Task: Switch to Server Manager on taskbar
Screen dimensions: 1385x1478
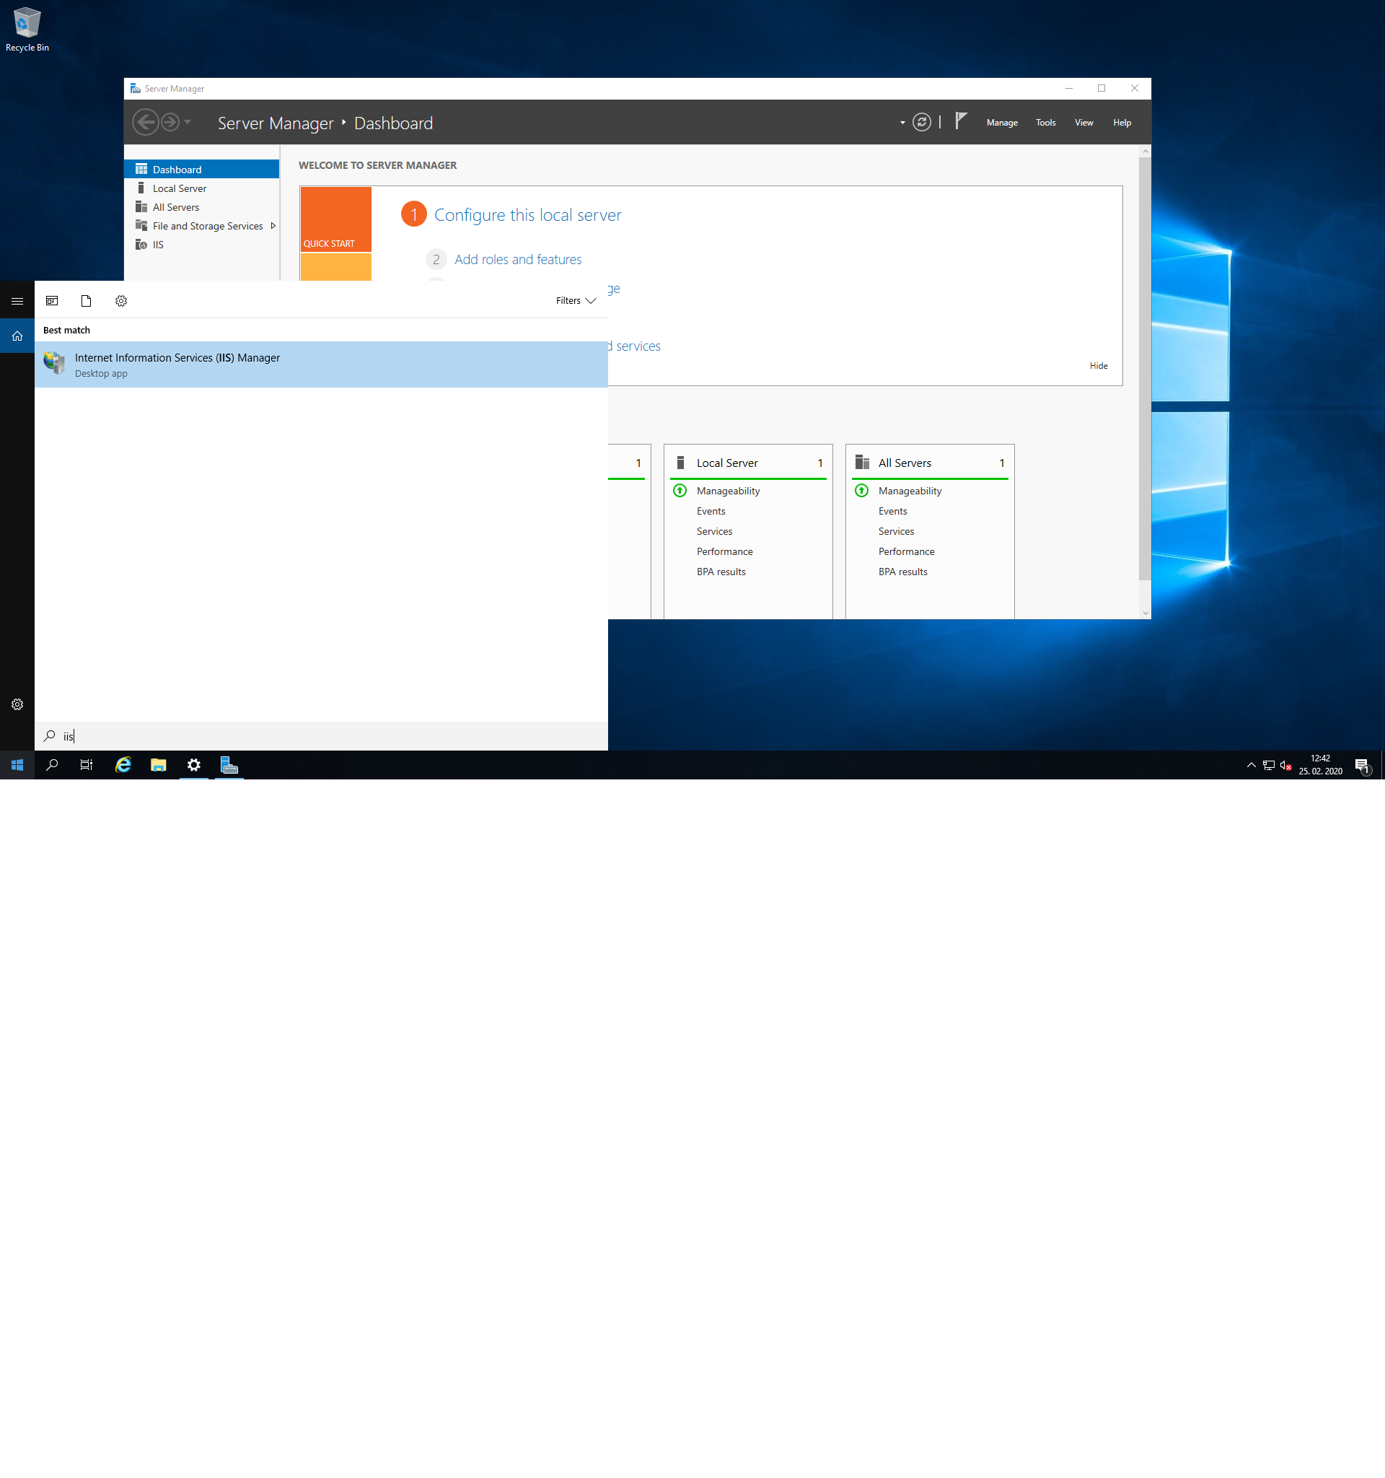Action: (229, 765)
